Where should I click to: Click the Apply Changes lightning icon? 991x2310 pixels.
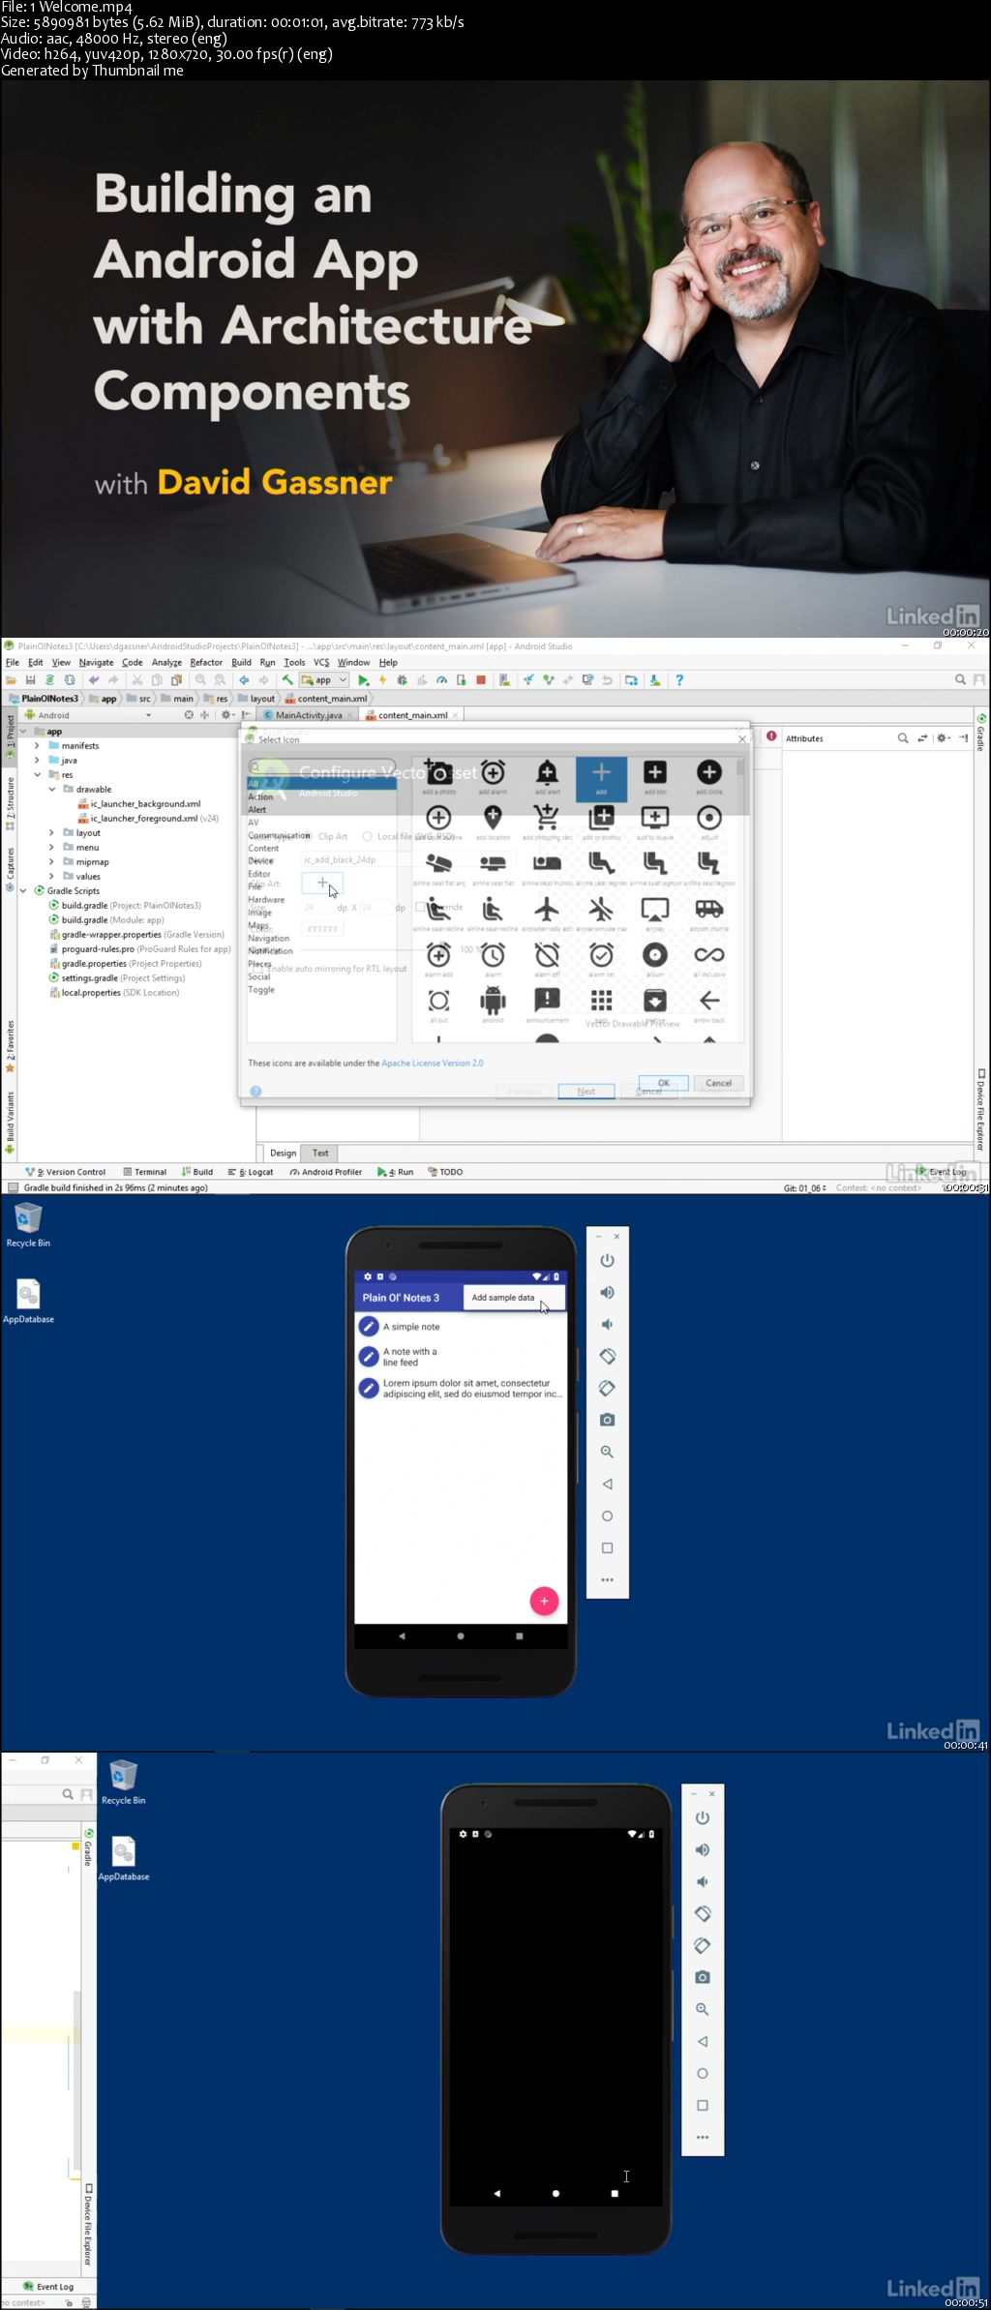(x=382, y=680)
